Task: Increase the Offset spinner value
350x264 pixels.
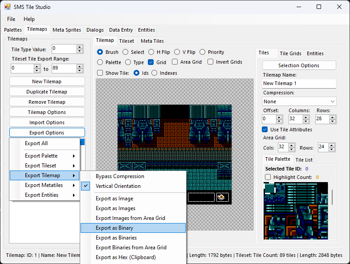Action: click(x=279, y=117)
